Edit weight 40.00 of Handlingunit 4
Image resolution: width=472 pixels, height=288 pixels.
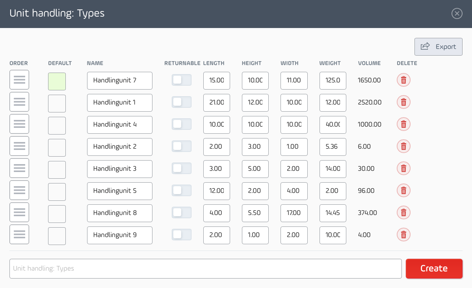(333, 125)
